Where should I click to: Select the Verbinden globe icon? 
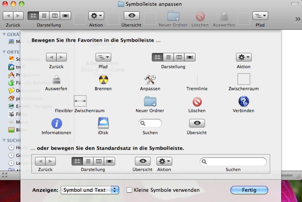pyautogui.click(x=243, y=101)
